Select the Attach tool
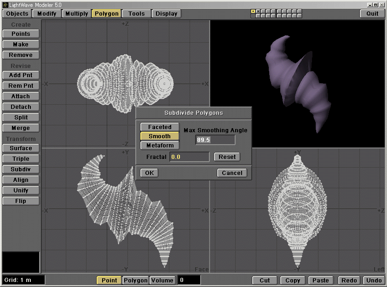The width and height of the screenshot is (387, 287). [x=21, y=96]
